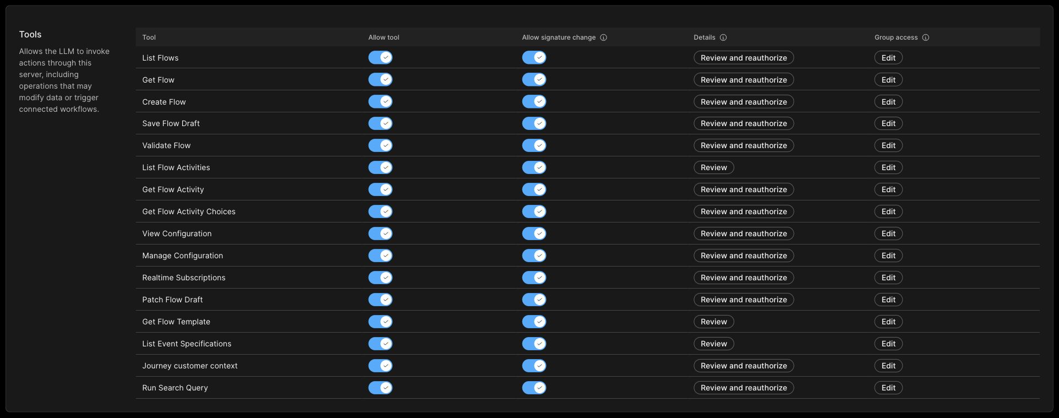Open Review for List Flow Activities

click(x=714, y=167)
